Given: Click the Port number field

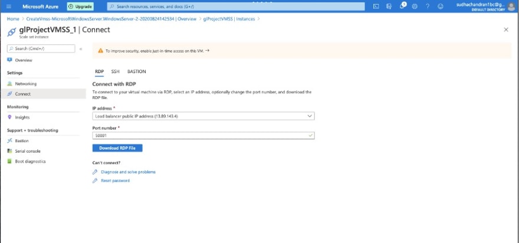Looking at the screenshot, I should 203,136.
